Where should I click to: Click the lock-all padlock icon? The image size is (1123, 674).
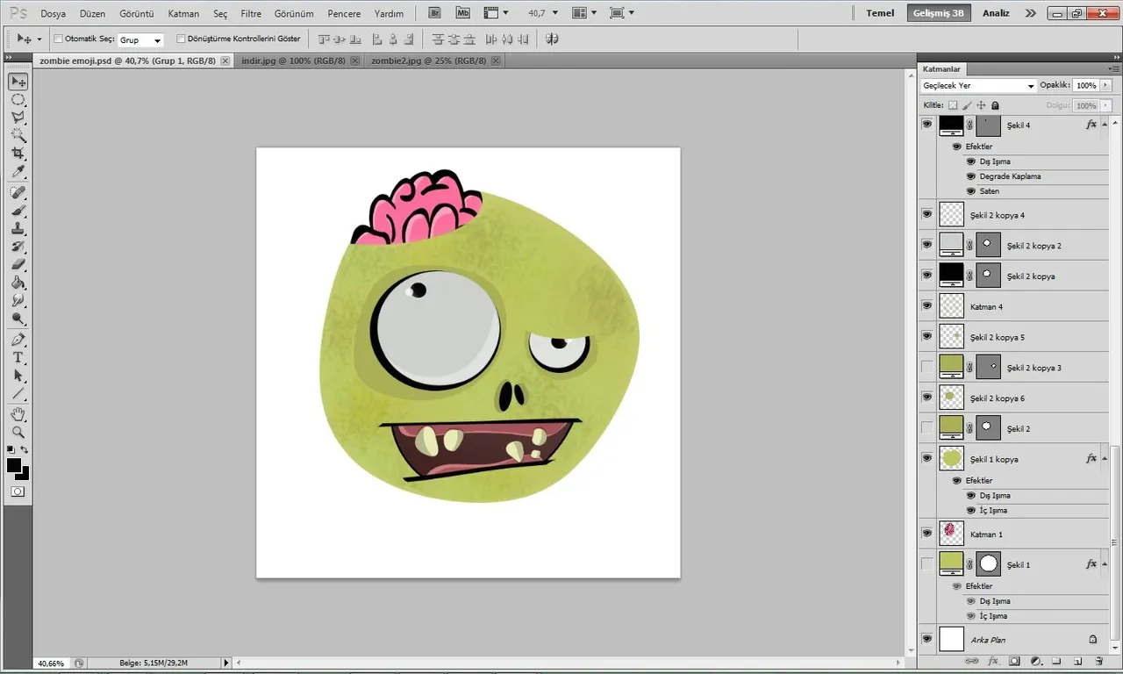click(x=995, y=105)
